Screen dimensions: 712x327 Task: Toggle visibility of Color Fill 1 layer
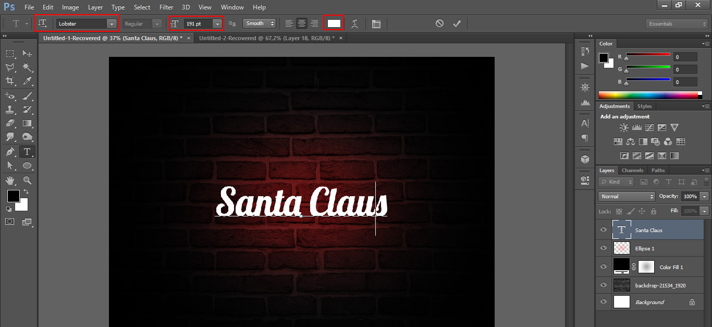tap(604, 267)
